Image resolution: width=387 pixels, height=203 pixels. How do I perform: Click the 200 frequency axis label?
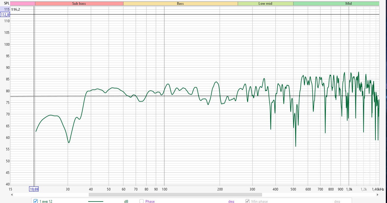(220, 189)
